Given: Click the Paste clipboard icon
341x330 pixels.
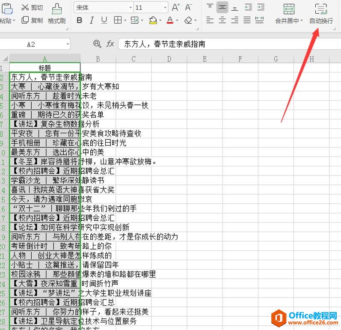Looking at the screenshot, I should (7, 9).
